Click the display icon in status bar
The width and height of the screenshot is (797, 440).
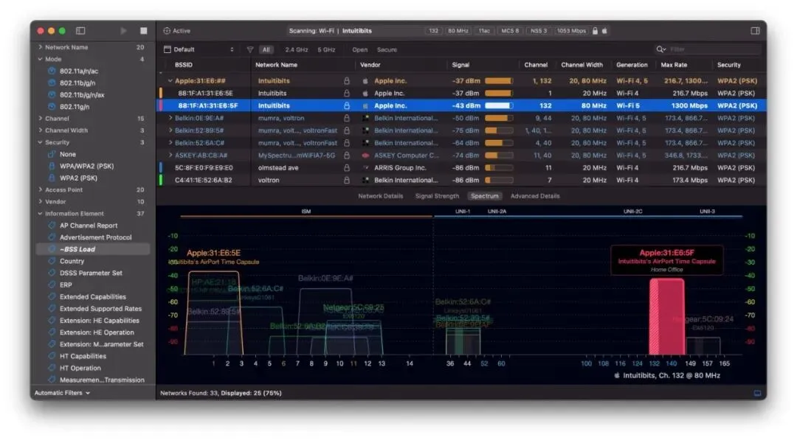(757, 394)
